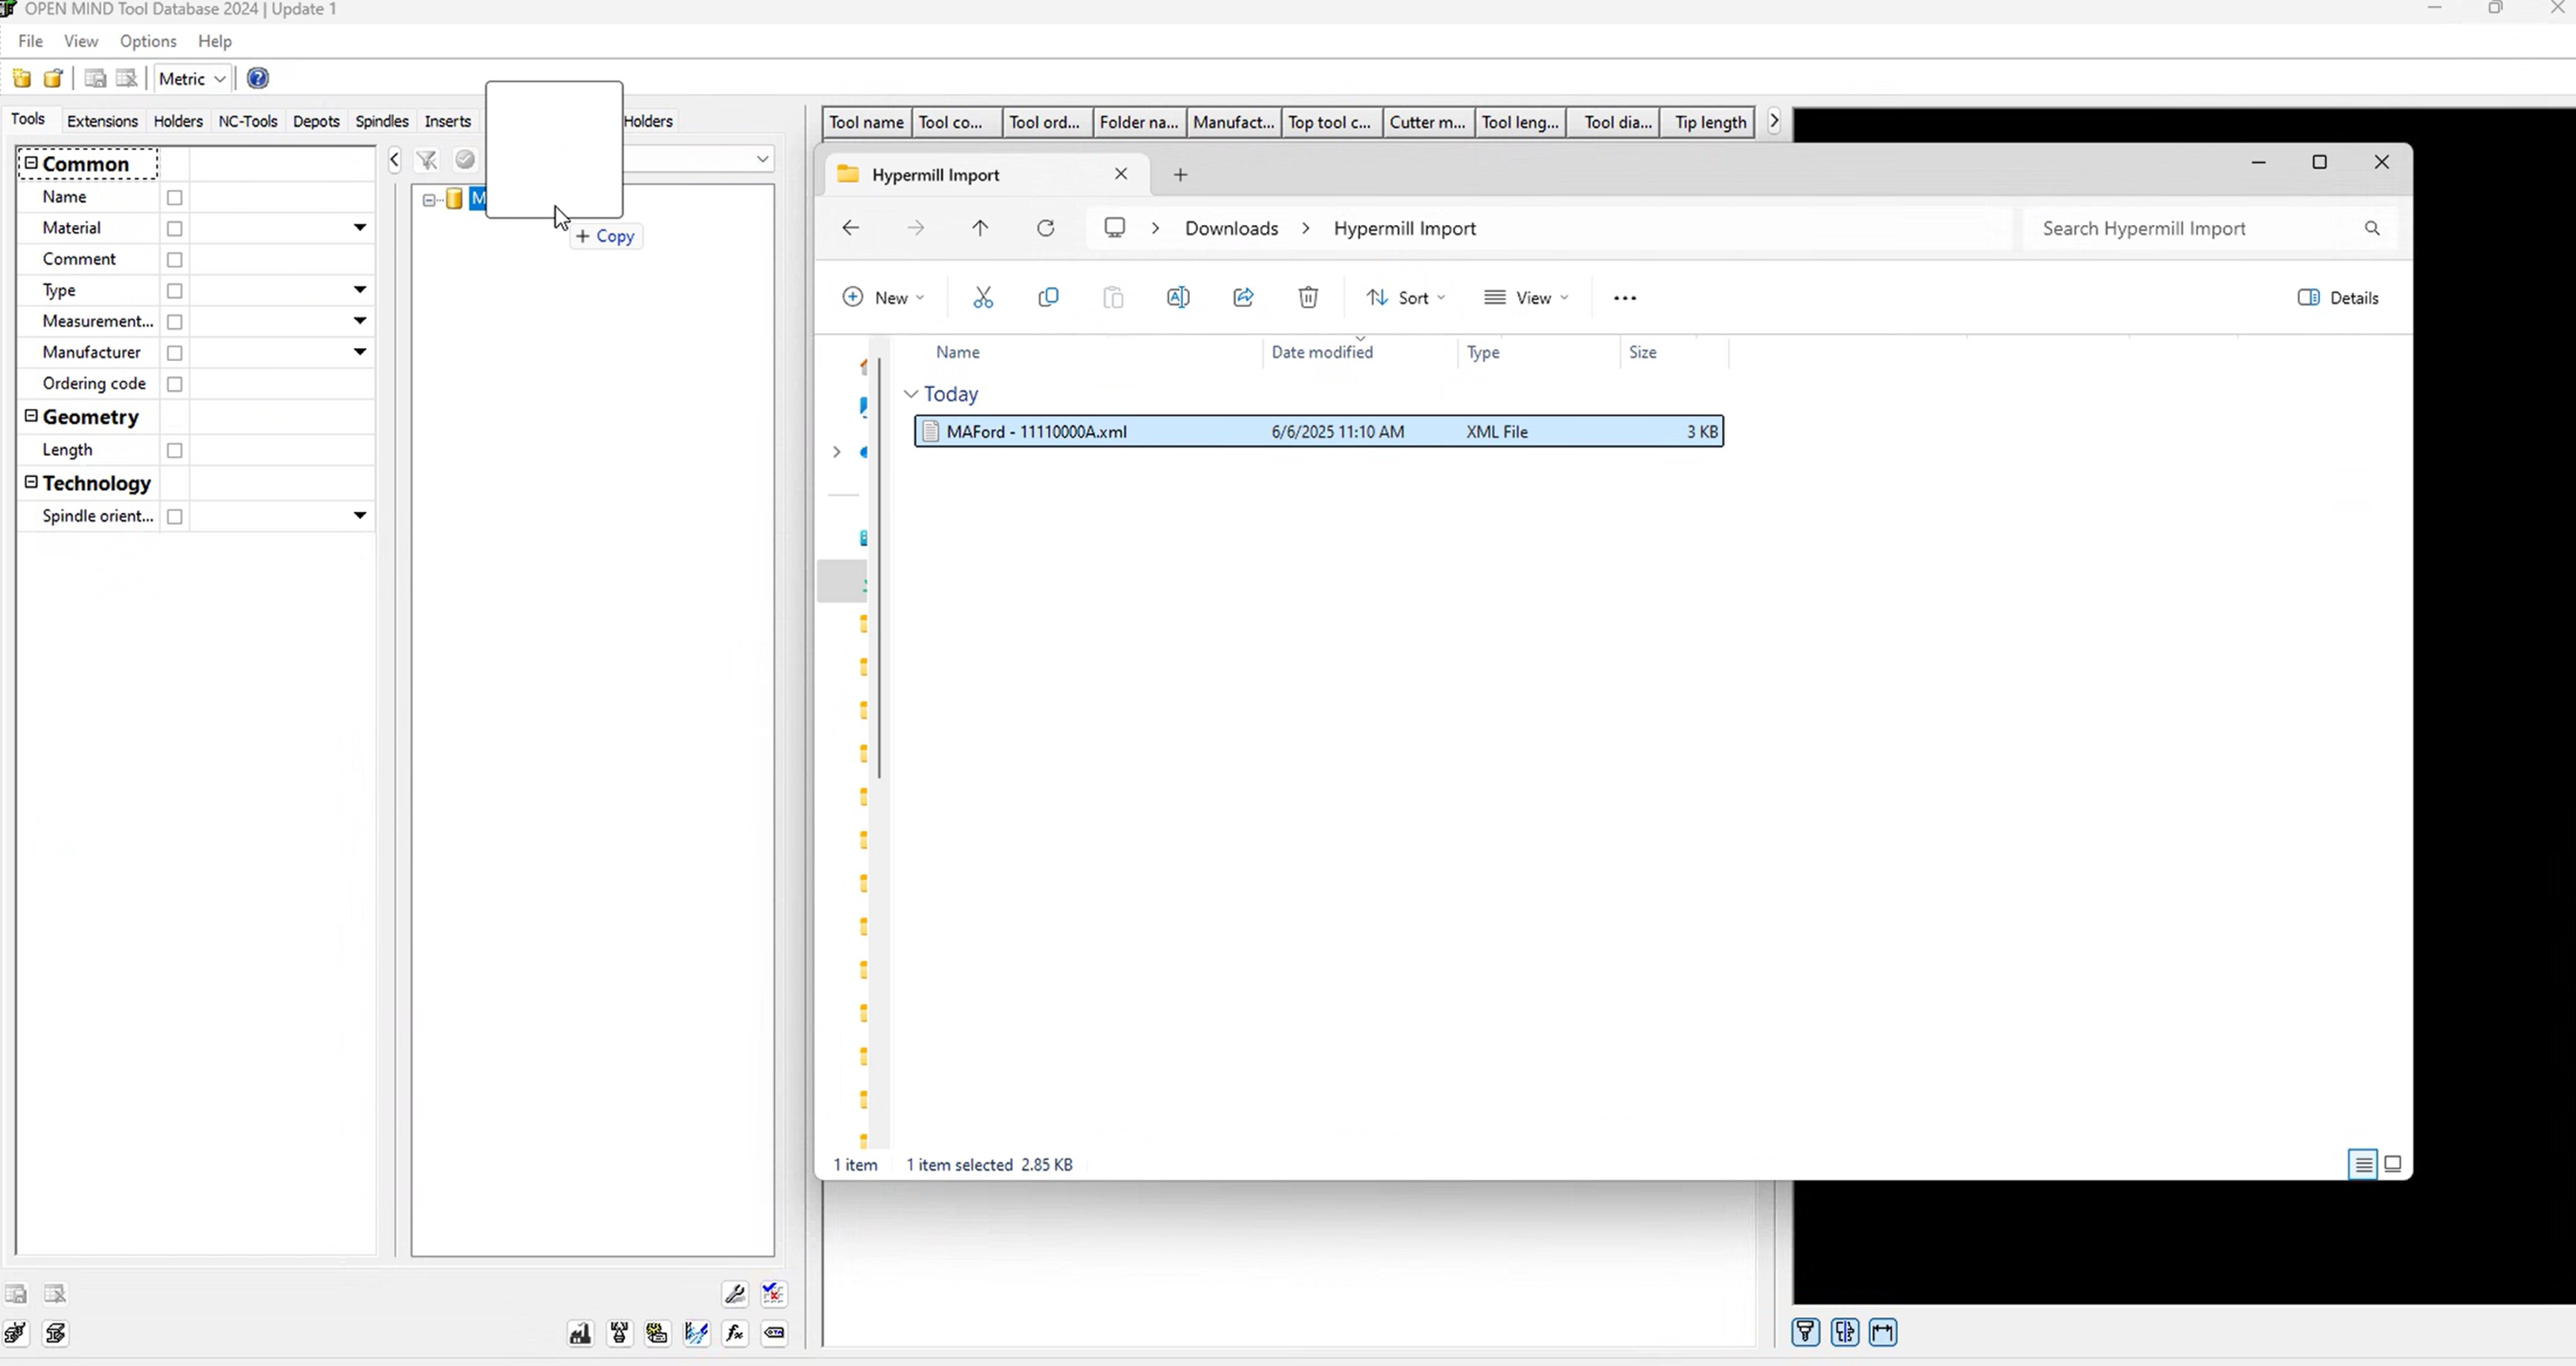Click the Delete trash icon in File Explorer

[1308, 298]
